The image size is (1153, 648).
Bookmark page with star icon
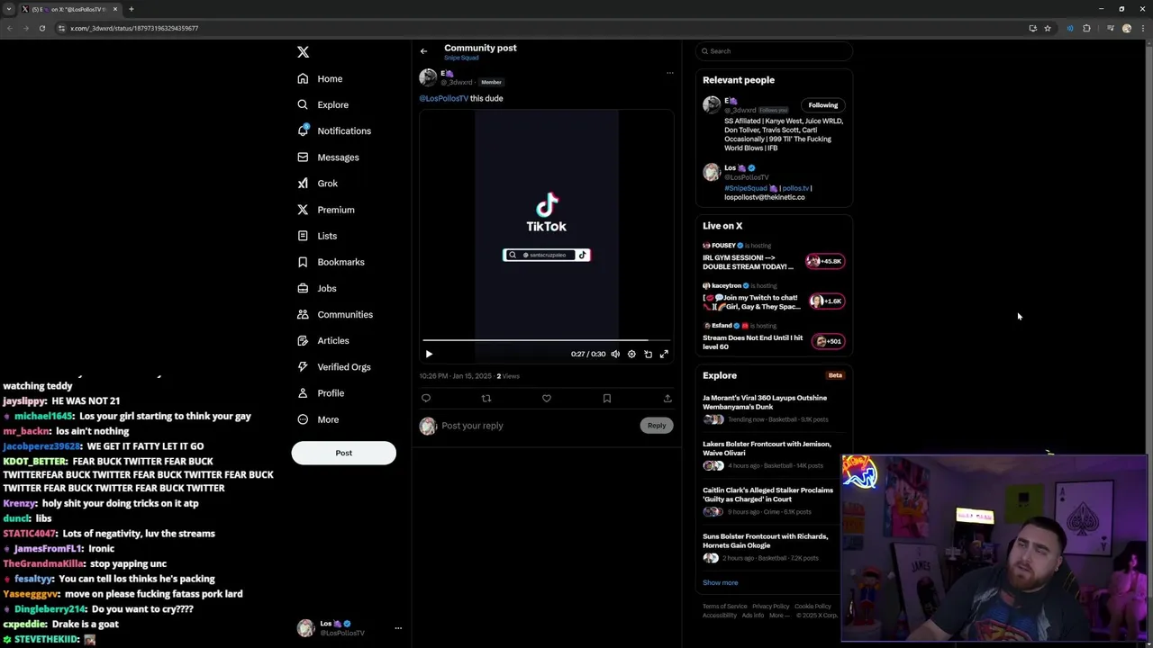1048,28
